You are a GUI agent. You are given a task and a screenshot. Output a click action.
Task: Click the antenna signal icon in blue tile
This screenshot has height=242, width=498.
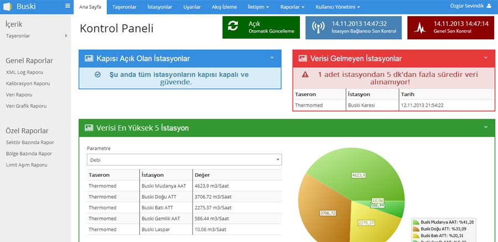[318, 28]
